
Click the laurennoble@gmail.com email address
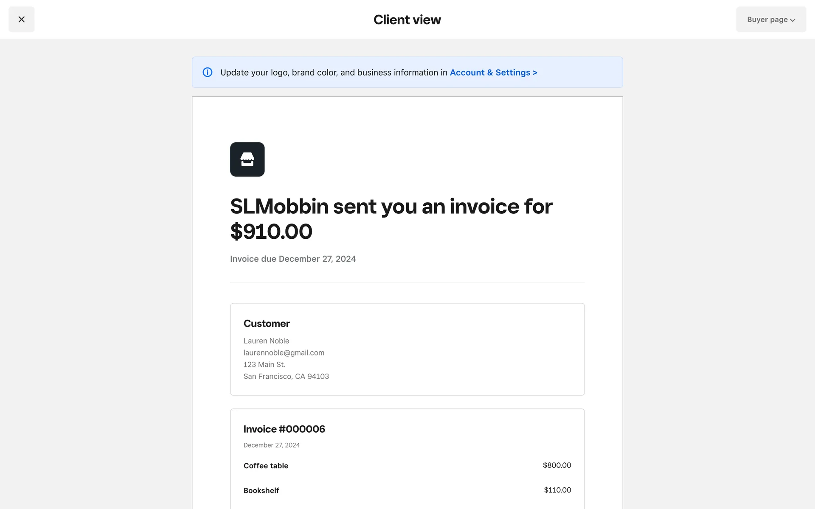284,352
